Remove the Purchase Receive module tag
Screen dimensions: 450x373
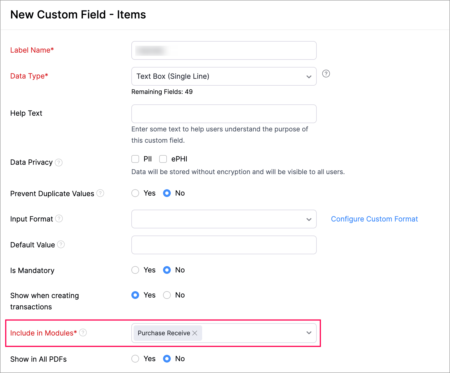[x=195, y=333]
